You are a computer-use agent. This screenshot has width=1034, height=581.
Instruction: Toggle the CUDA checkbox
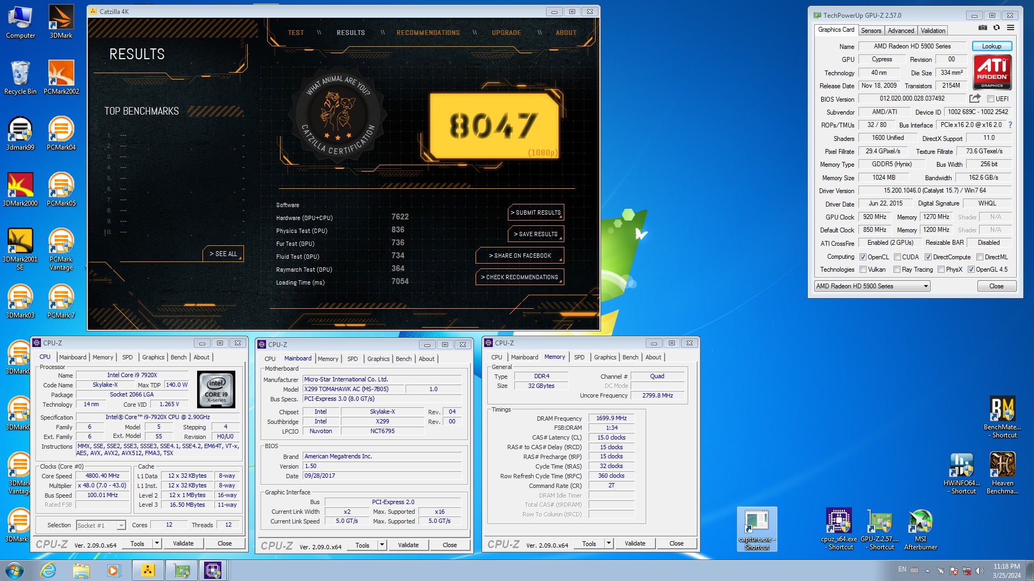click(x=897, y=257)
